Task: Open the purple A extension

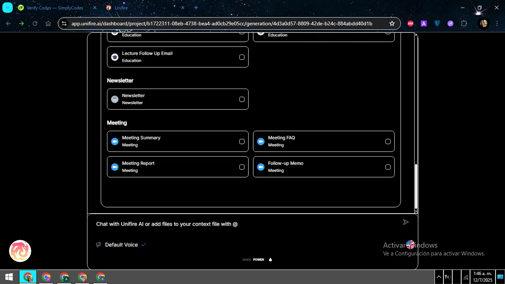Action: point(424,24)
